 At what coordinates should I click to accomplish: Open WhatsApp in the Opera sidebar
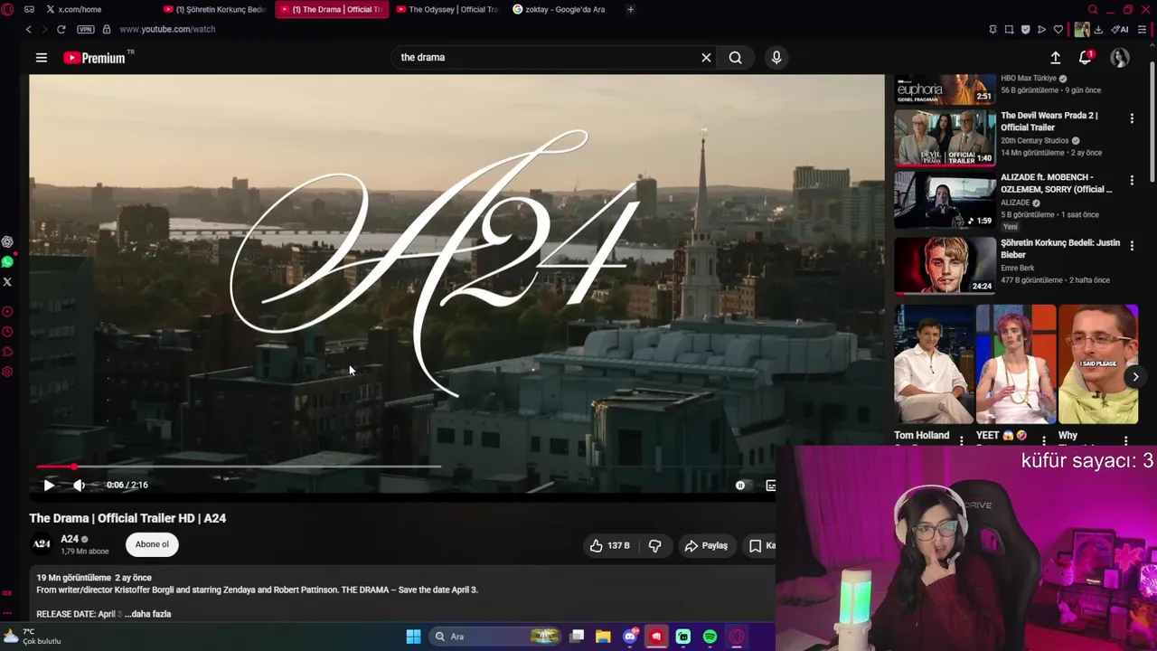pyautogui.click(x=7, y=262)
